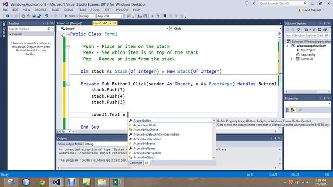This screenshot has width=333, height=187.
Task: Toggle a bookmark with the bookmark icon
Action: coord(165,16)
